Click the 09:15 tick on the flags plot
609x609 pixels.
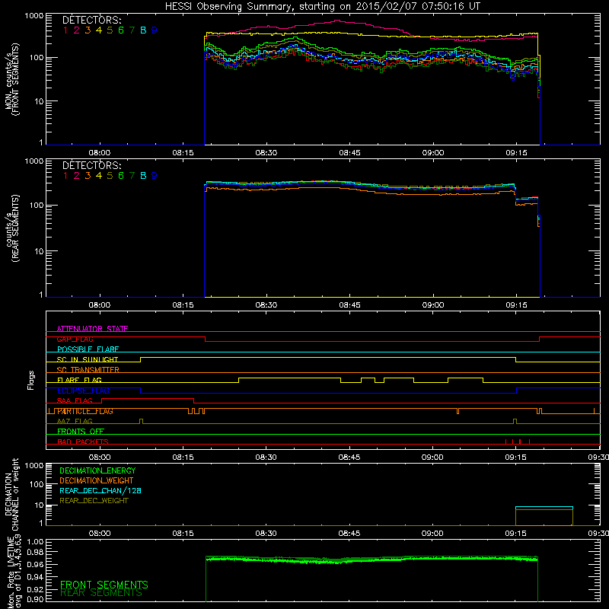(516, 458)
